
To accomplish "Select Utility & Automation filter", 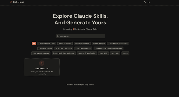I will [x=83, y=48].
